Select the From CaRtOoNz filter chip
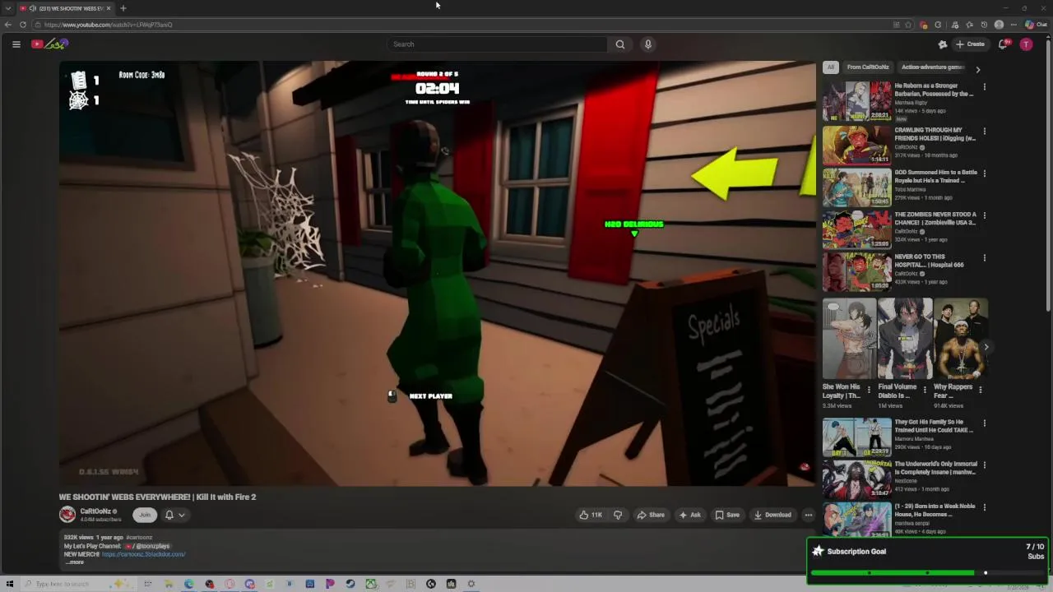Viewport: 1053px width, 592px height. pyautogui.click(x=868, y=67)
